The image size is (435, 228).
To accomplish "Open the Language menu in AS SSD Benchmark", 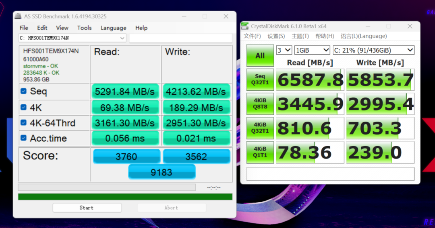I will [x=113, y=28].
